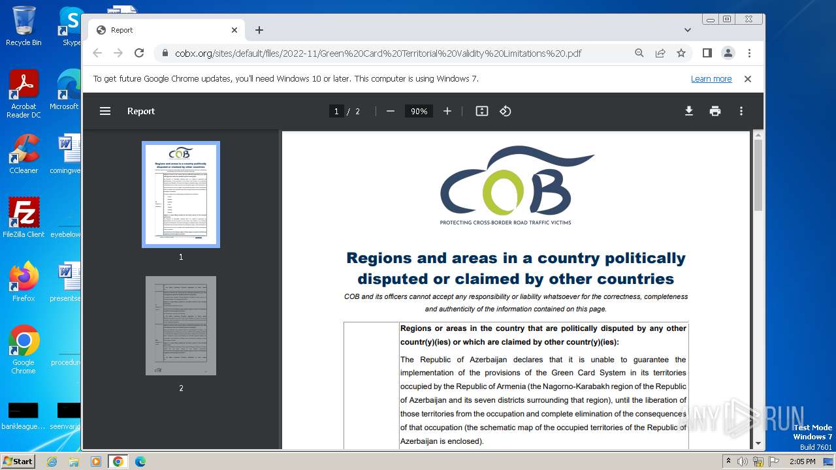
Task: Rotate the document counterclockwise
Action: pos(506,111)
